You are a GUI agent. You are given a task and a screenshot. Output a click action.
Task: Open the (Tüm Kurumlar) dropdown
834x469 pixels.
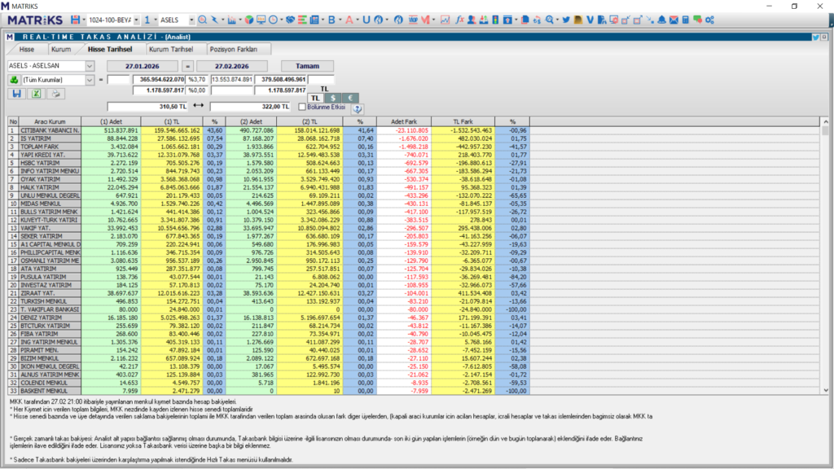pyautogui.click(x=90, y=80)
